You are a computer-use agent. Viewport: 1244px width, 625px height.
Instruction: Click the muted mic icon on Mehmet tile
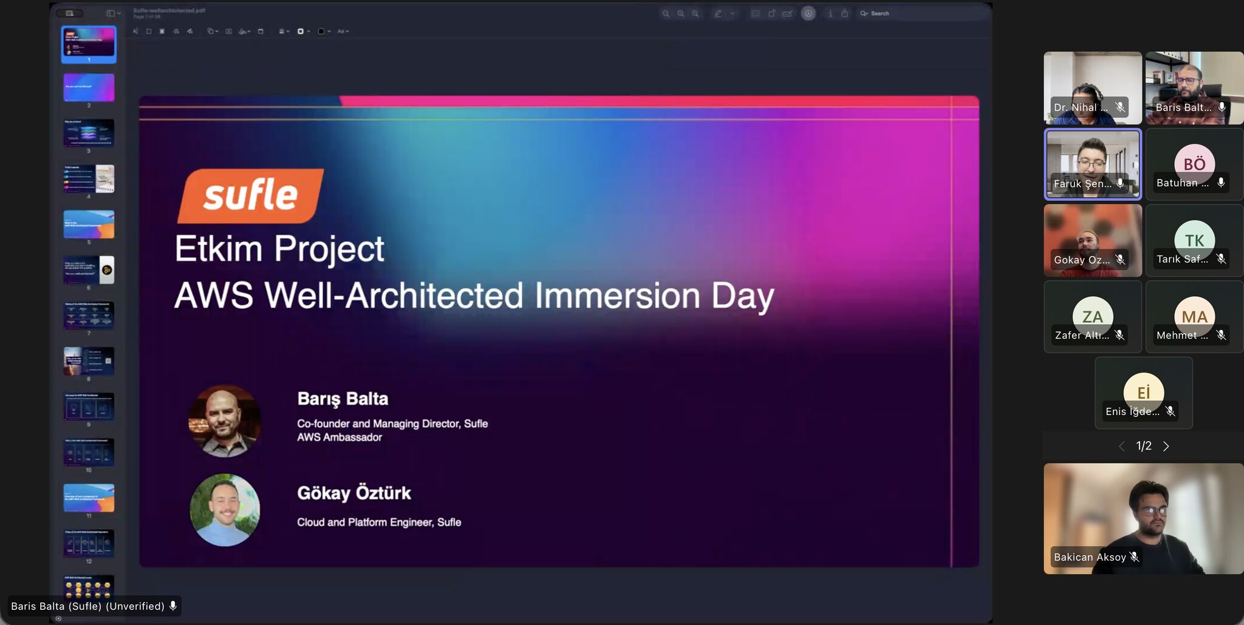1221,335
